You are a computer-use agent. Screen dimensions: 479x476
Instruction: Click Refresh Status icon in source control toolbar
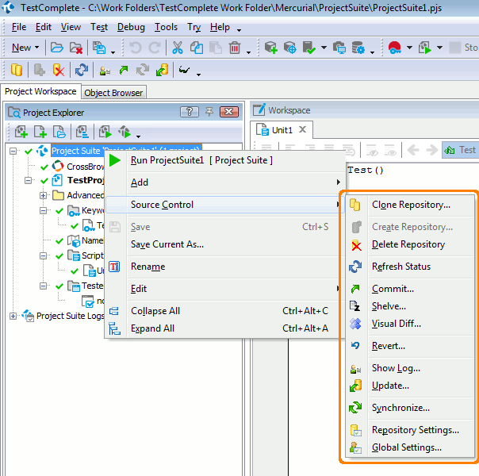pos(82,70)
